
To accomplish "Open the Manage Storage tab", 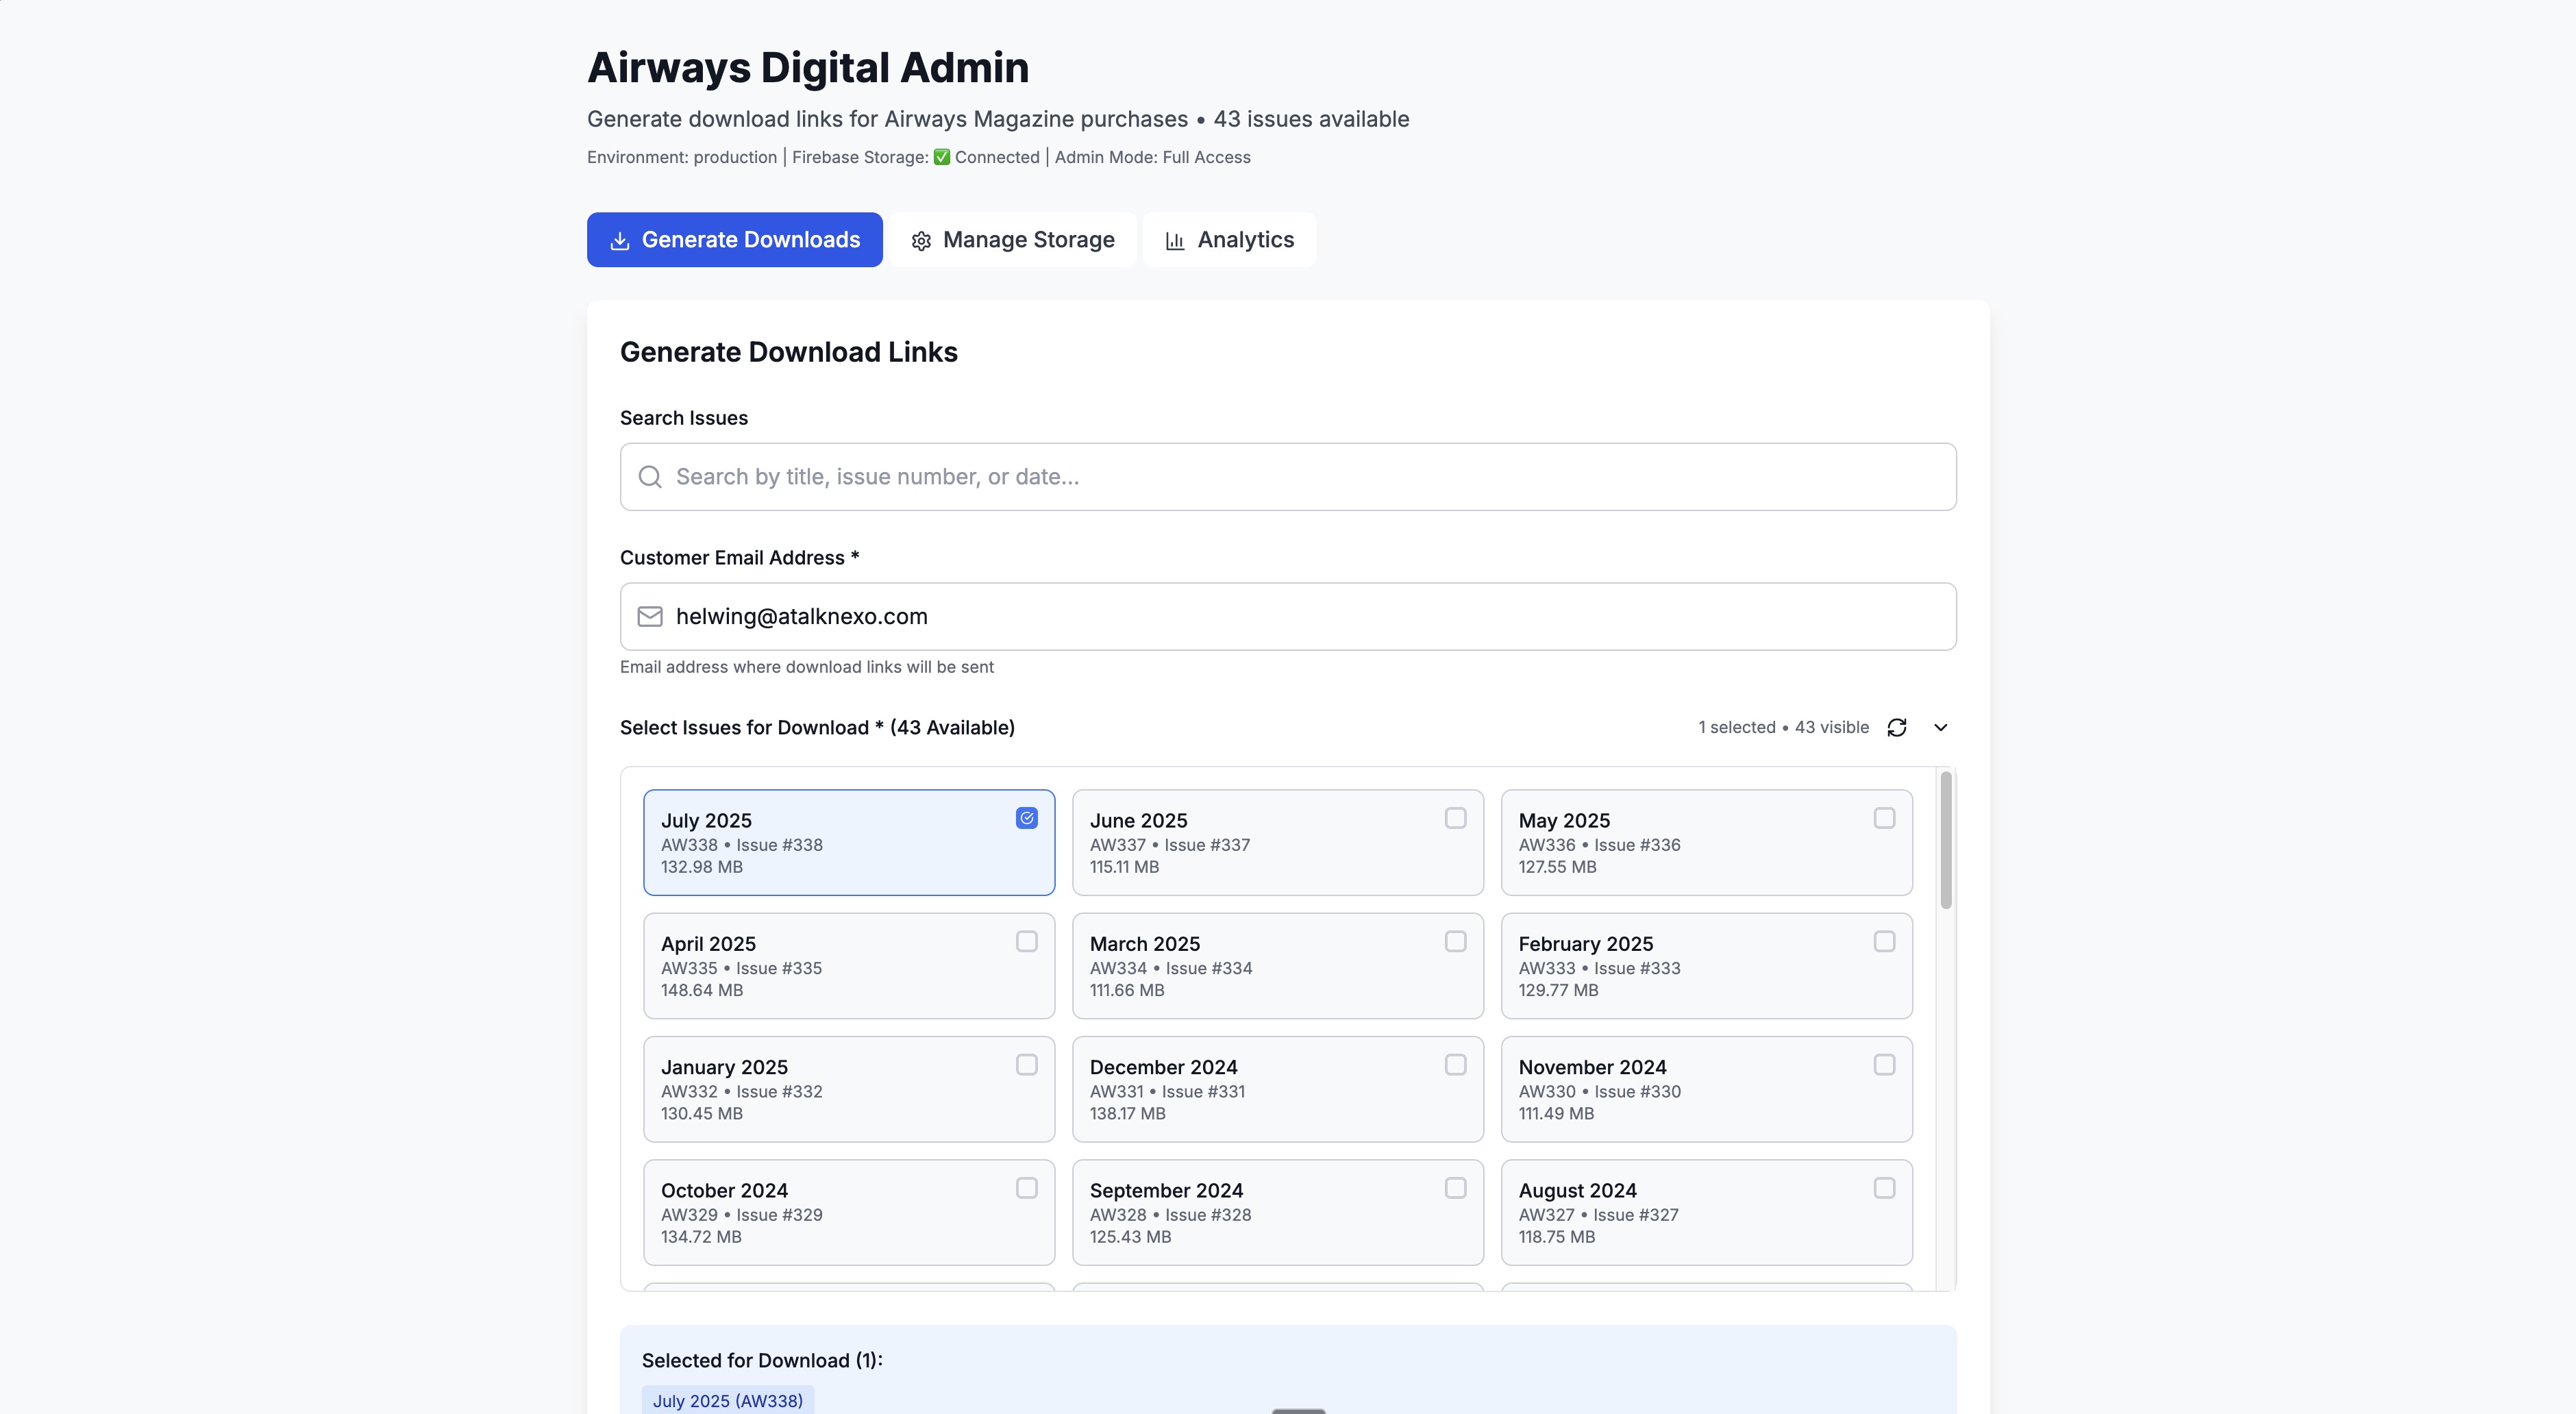I will click(x=1013, y=240).
